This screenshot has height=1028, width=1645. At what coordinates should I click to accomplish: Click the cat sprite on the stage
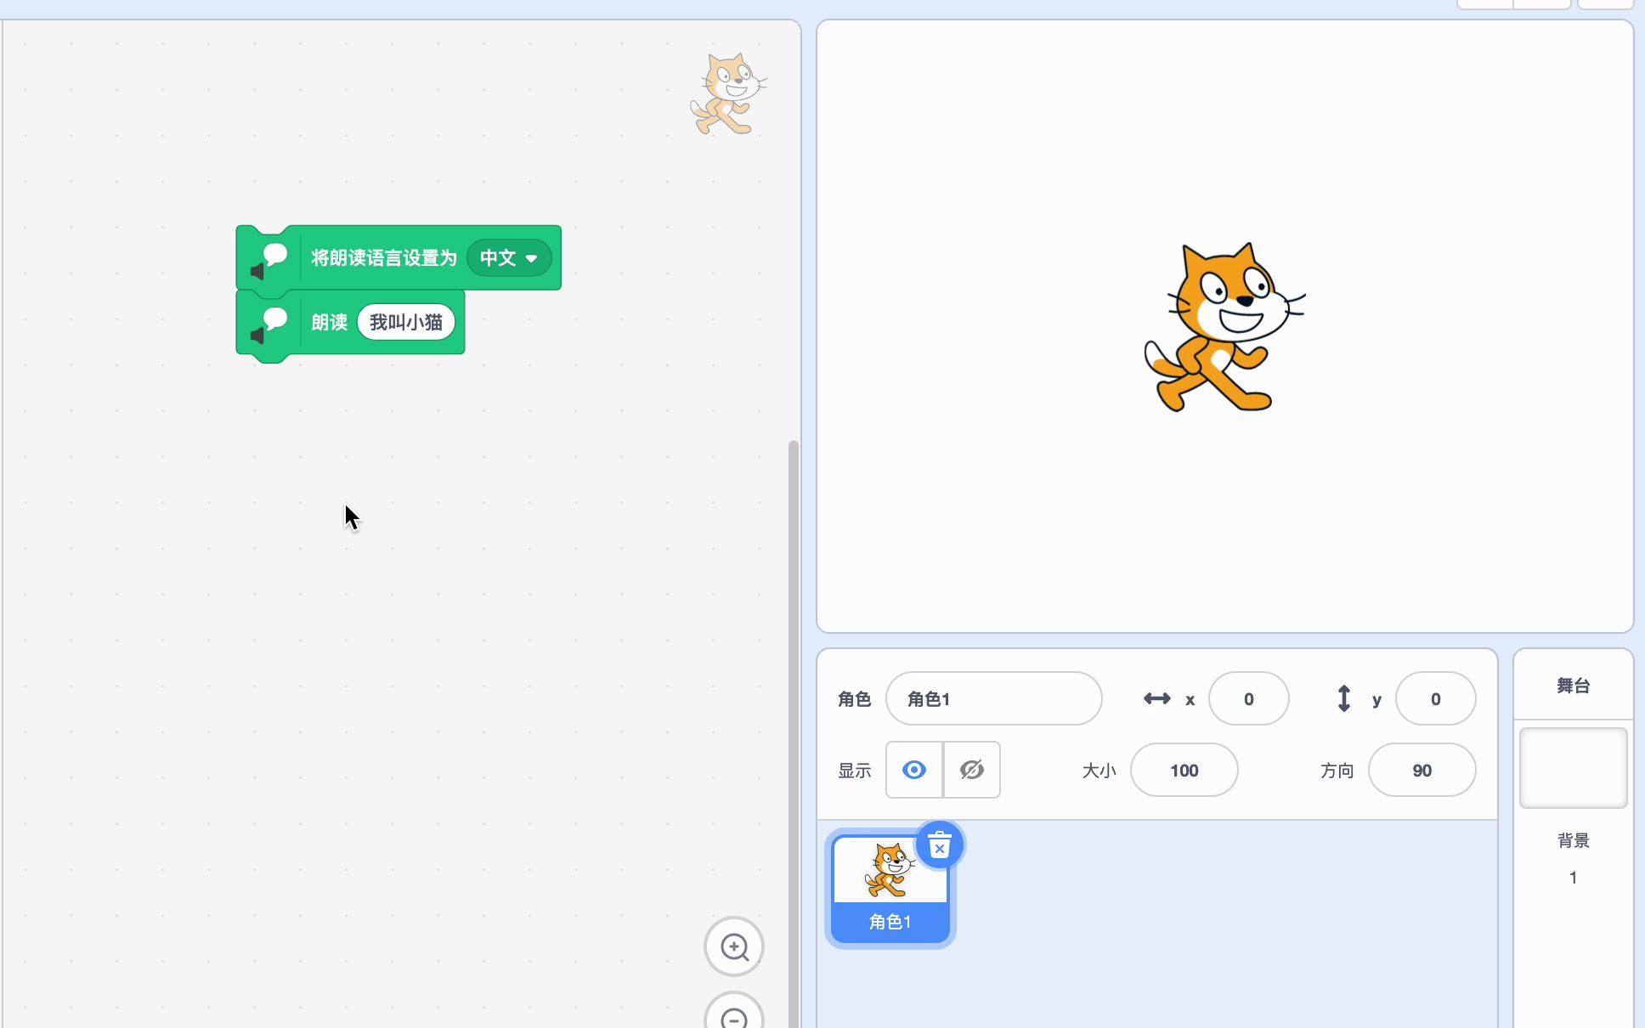click(1224, 327)
